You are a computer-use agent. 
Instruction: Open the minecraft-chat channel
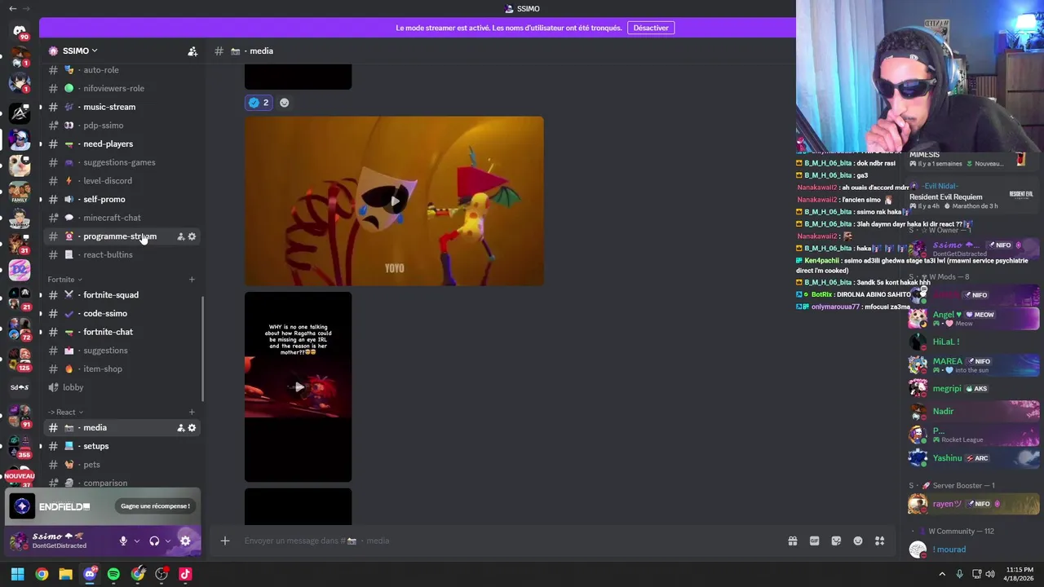coord(122,218)
